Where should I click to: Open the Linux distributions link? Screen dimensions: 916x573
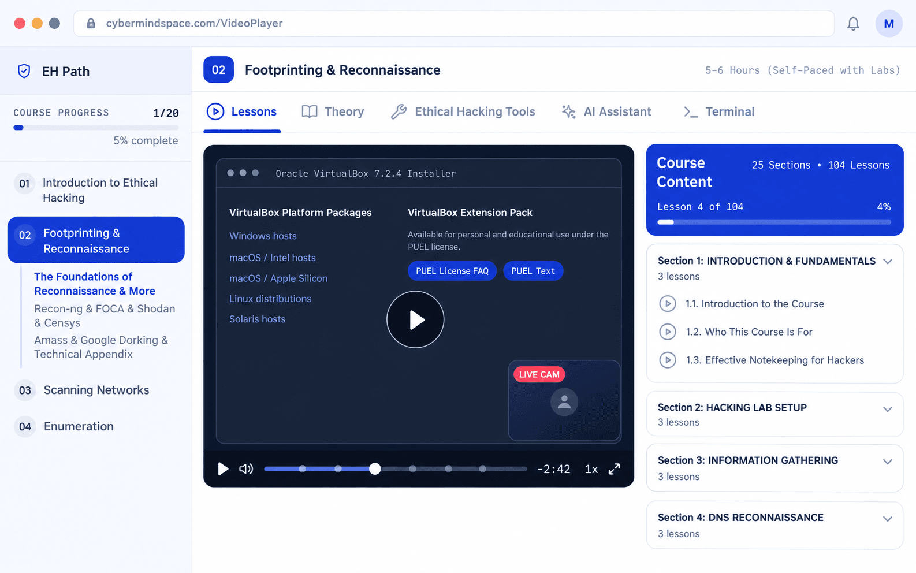[270, 299]
